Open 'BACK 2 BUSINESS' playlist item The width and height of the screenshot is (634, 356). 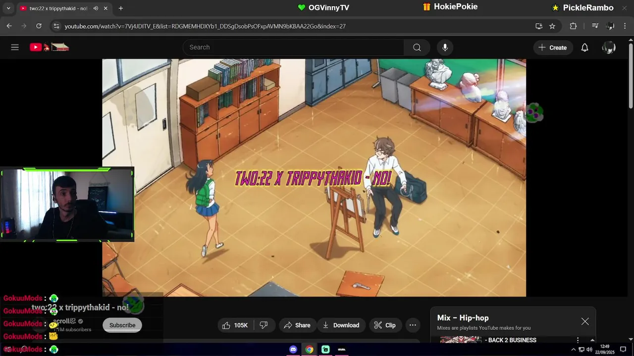click(510, 340)
